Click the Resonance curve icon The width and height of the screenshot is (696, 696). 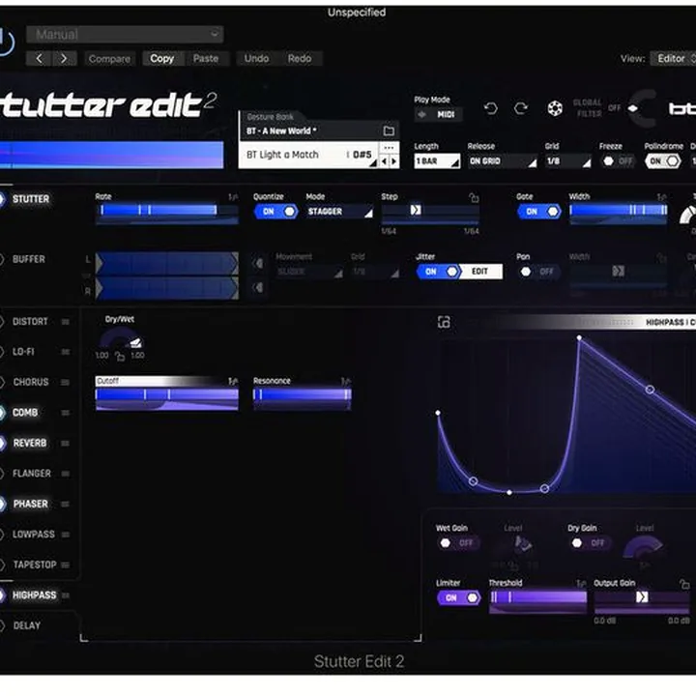[x=346, y=381]
